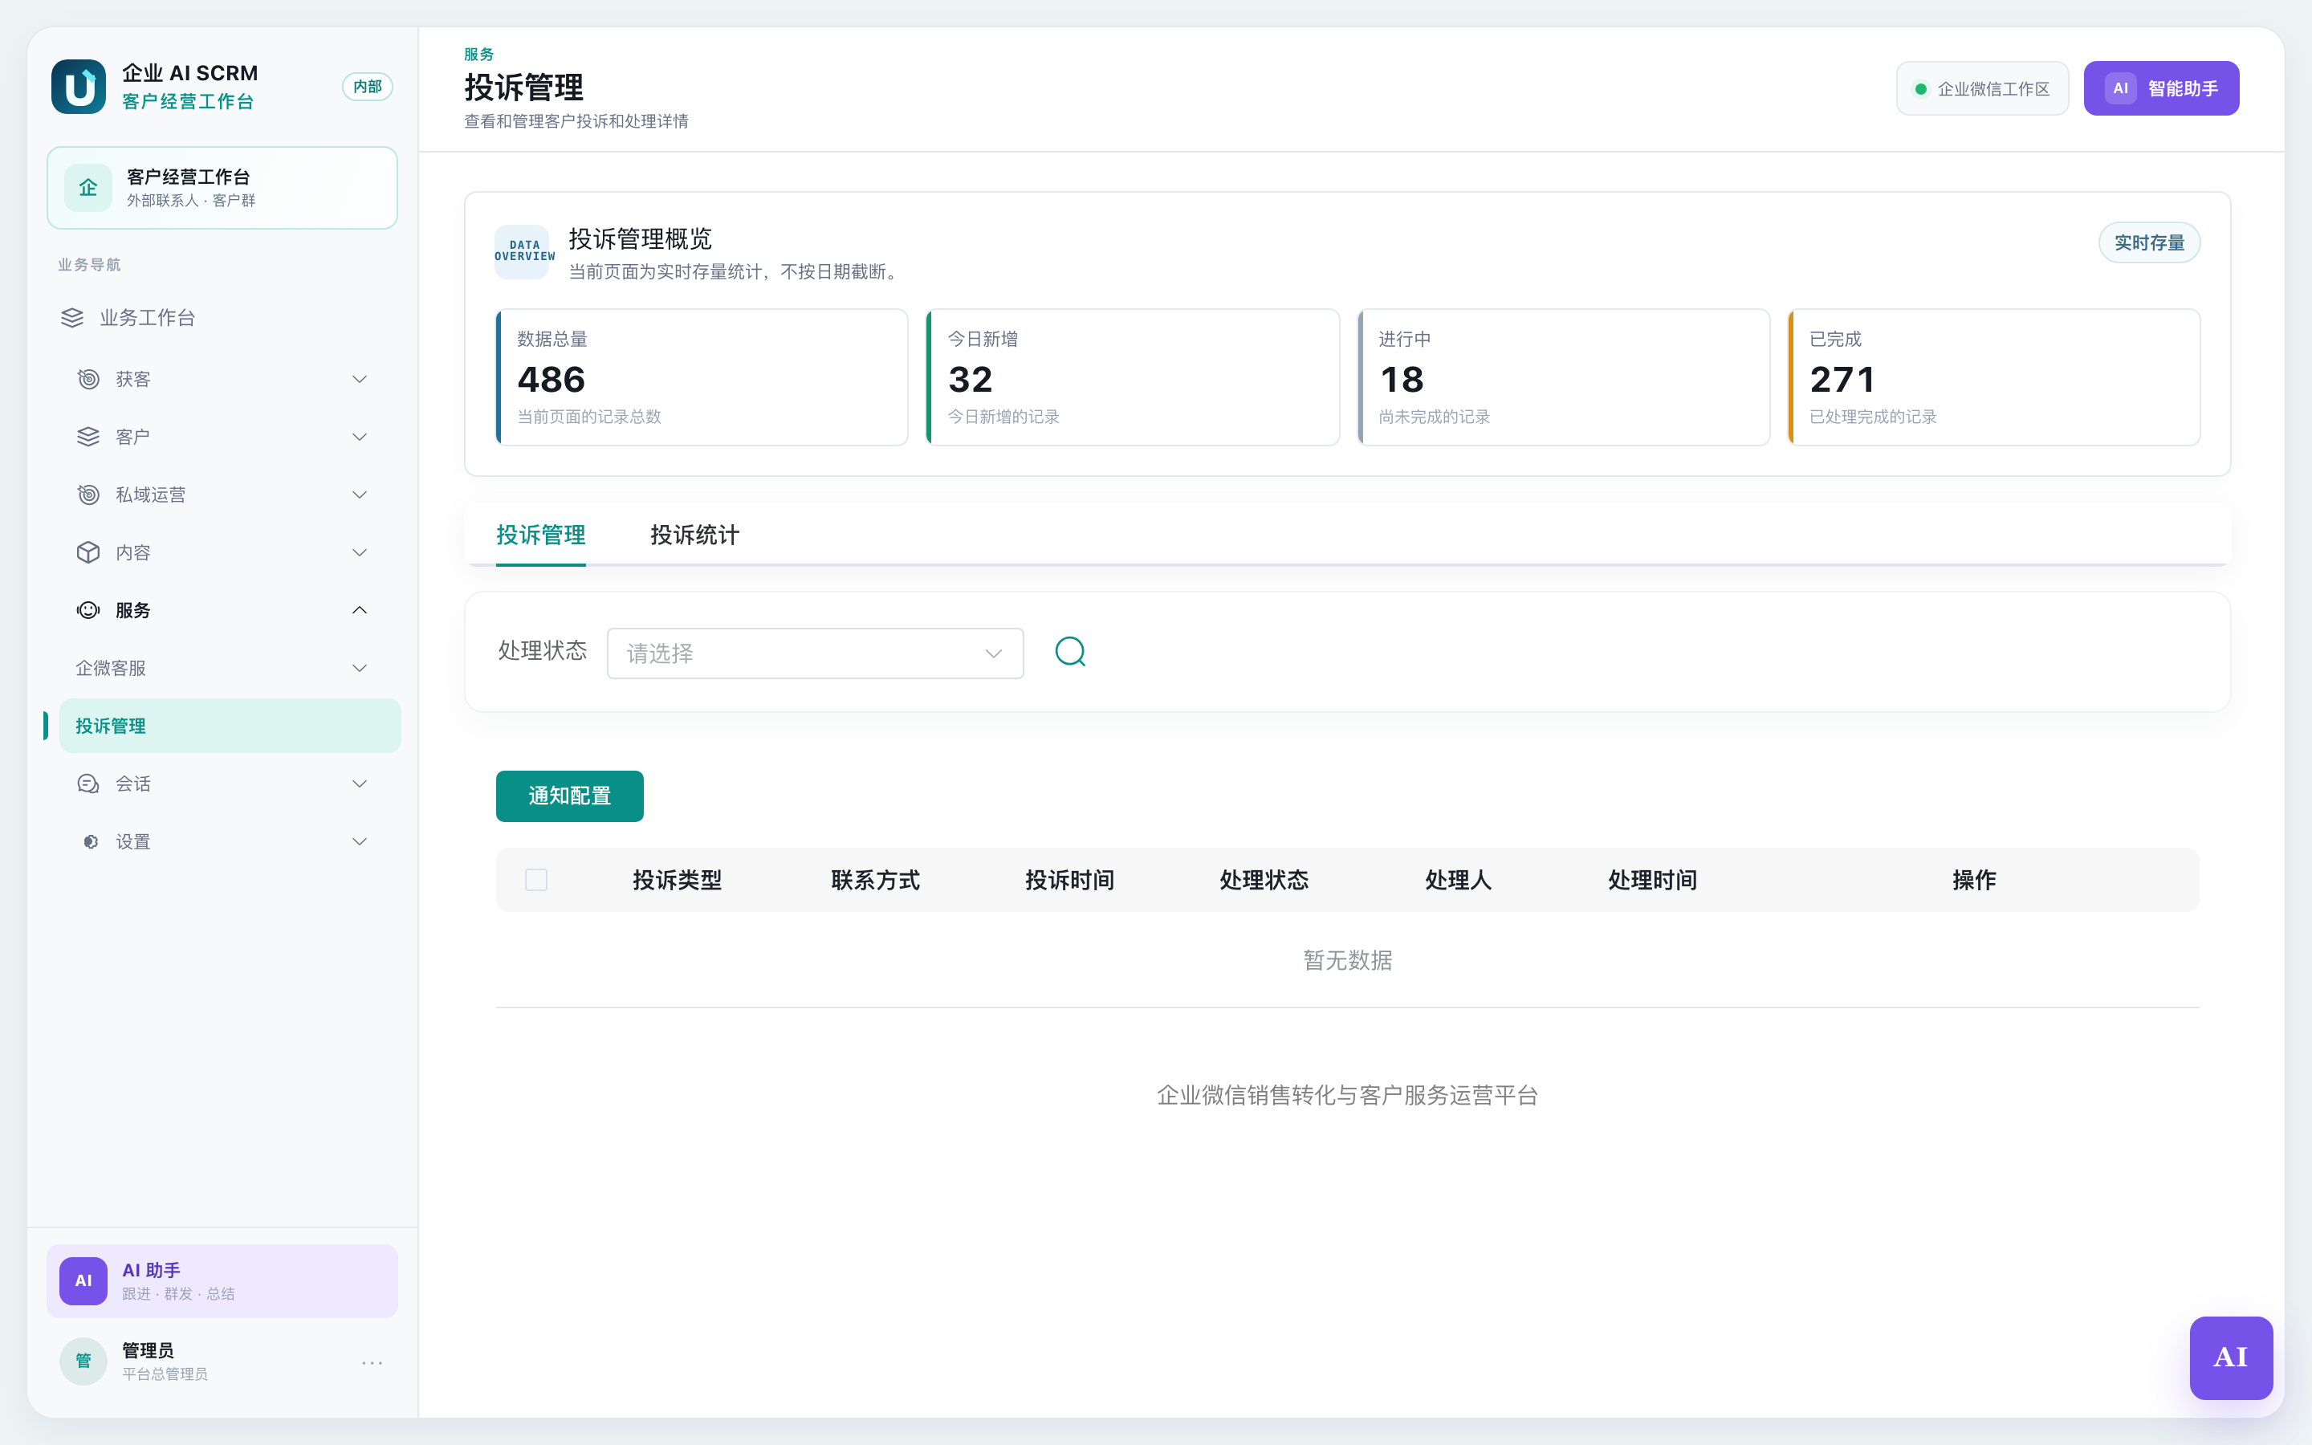Click the 投诉时间 column header
The image size is (2312, 1445).
tap(1069, 879)
